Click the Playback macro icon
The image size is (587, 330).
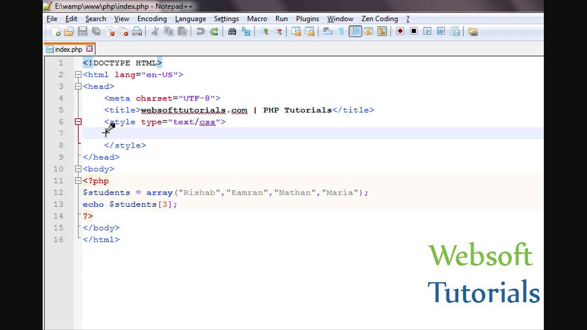427,32
